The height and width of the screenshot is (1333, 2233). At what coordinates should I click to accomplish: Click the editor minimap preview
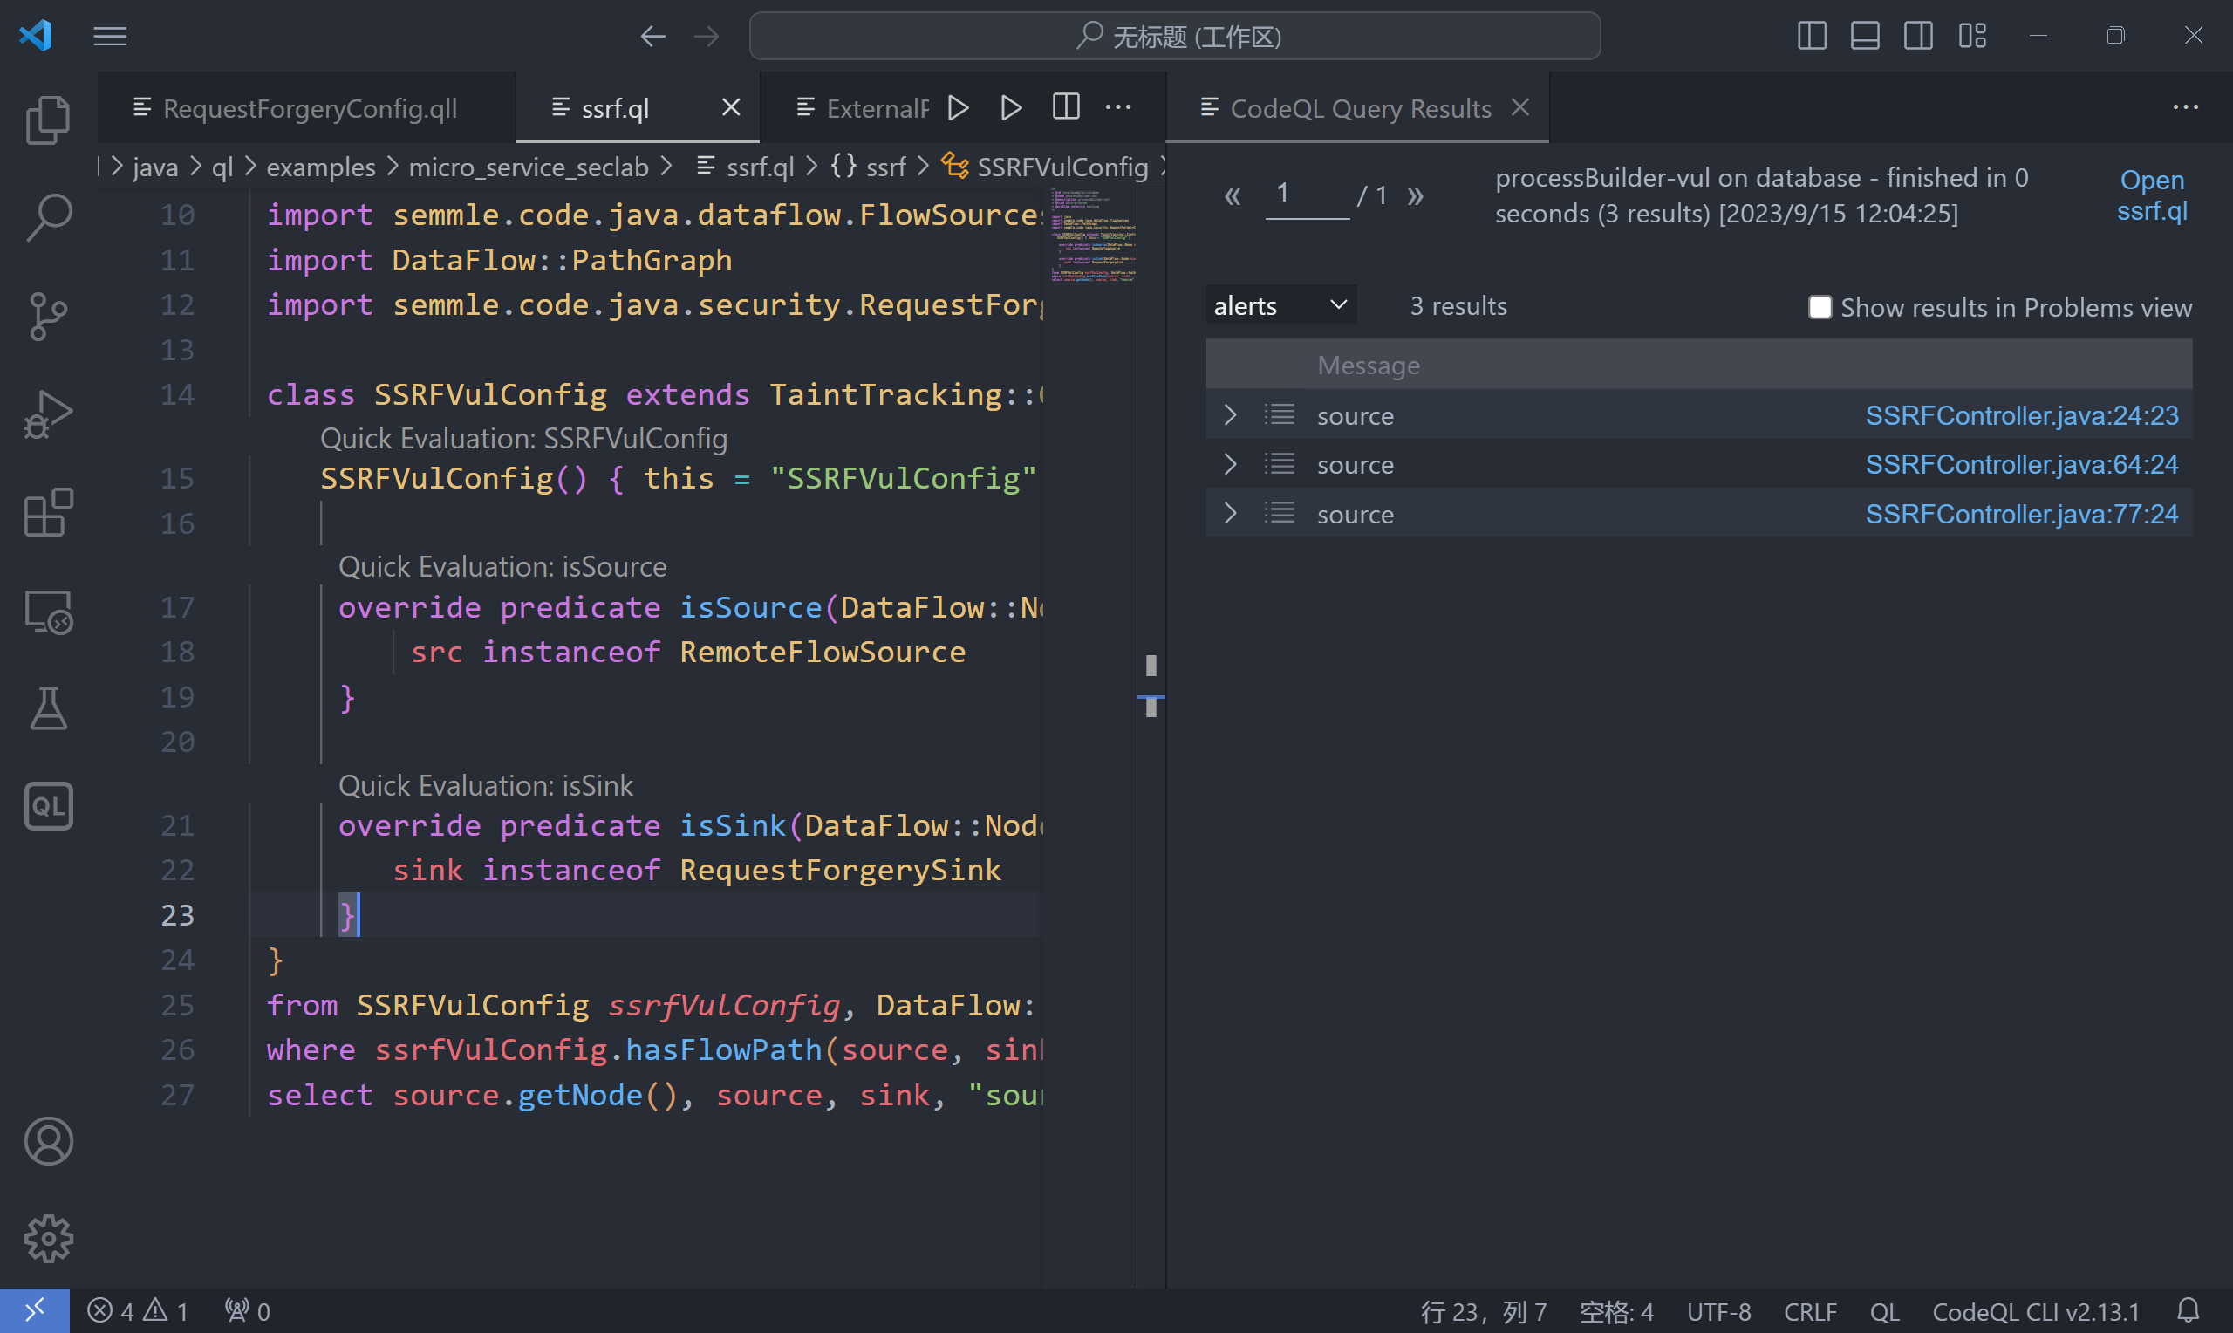(1093, 236)
